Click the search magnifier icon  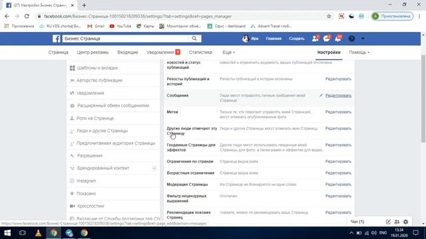tap(194, 39)
